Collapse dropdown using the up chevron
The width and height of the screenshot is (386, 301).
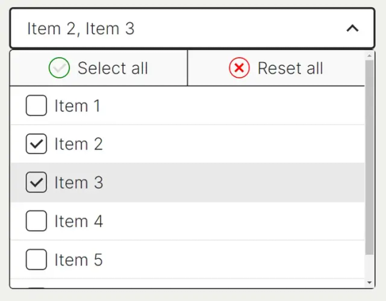pos(352,29)
